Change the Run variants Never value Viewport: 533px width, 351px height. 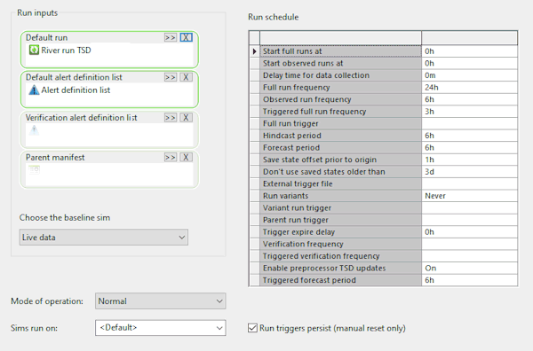[469, 196]
